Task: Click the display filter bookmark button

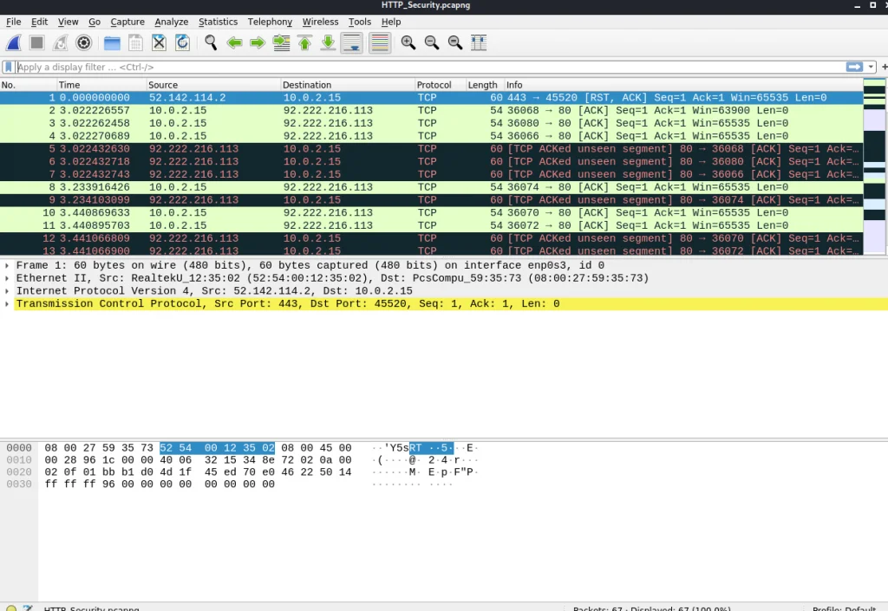Action: 9,67
